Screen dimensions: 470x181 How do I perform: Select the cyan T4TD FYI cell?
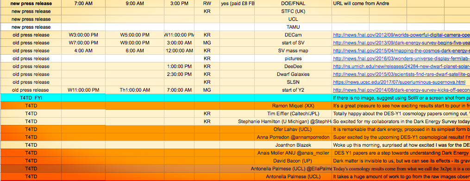point(31,98)
